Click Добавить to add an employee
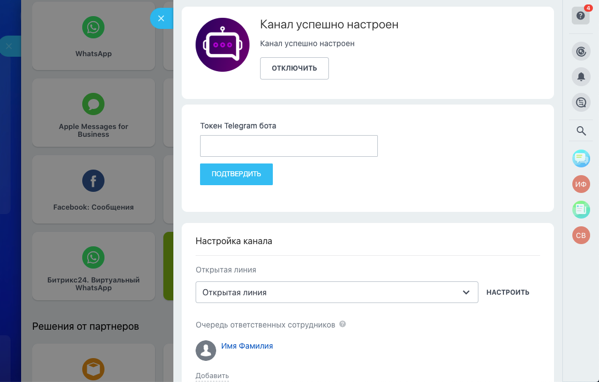 (212, 376)
